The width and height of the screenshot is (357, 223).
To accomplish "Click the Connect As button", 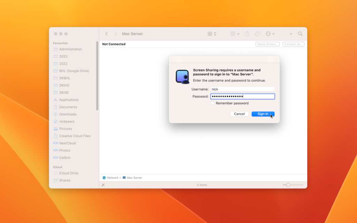I will coord(294,44).
